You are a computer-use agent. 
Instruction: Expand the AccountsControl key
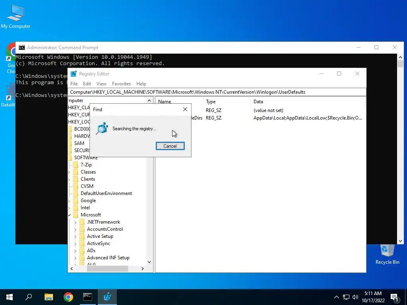click(75, 229)
